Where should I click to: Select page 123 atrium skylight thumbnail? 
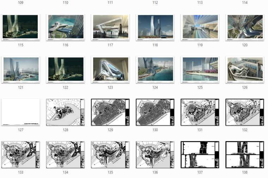(110, 70)
